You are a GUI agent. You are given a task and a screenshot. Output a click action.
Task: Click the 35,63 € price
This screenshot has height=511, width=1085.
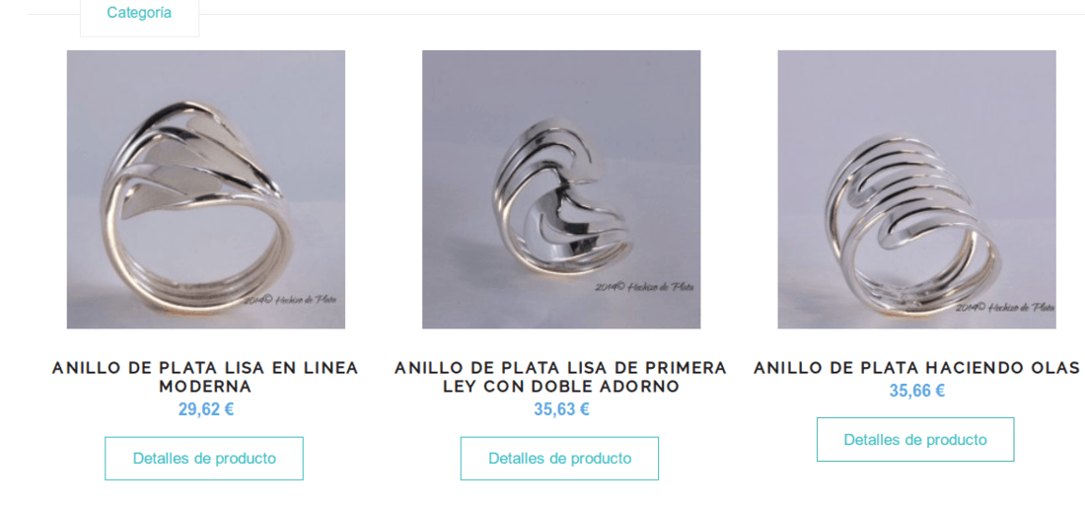coord(561,409)
